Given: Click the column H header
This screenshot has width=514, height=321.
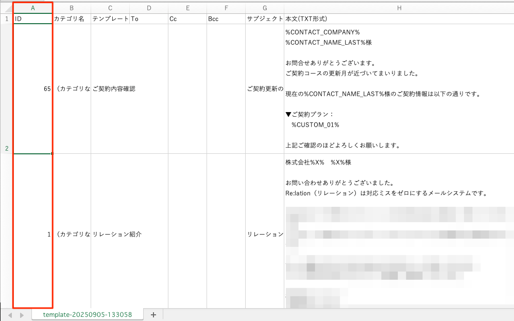Looking at the screenshot, I should (x=399, y=8).
